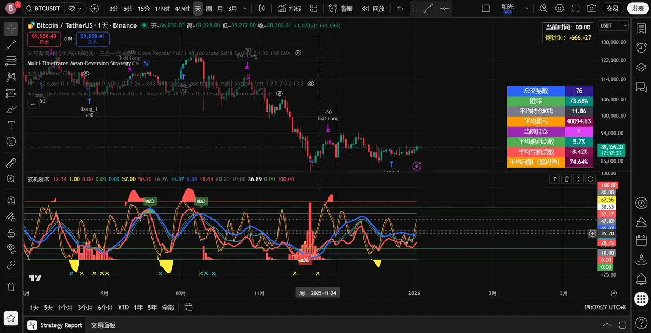The width and height of the screenshot is (651, 333).
Task: Select the Text drawing tool
Action: click(11, 125)
